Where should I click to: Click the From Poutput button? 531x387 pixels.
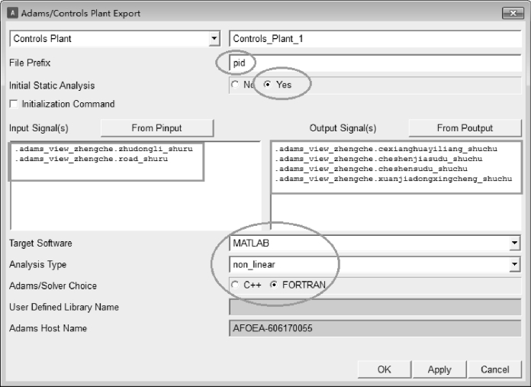(x=465, y=128)
